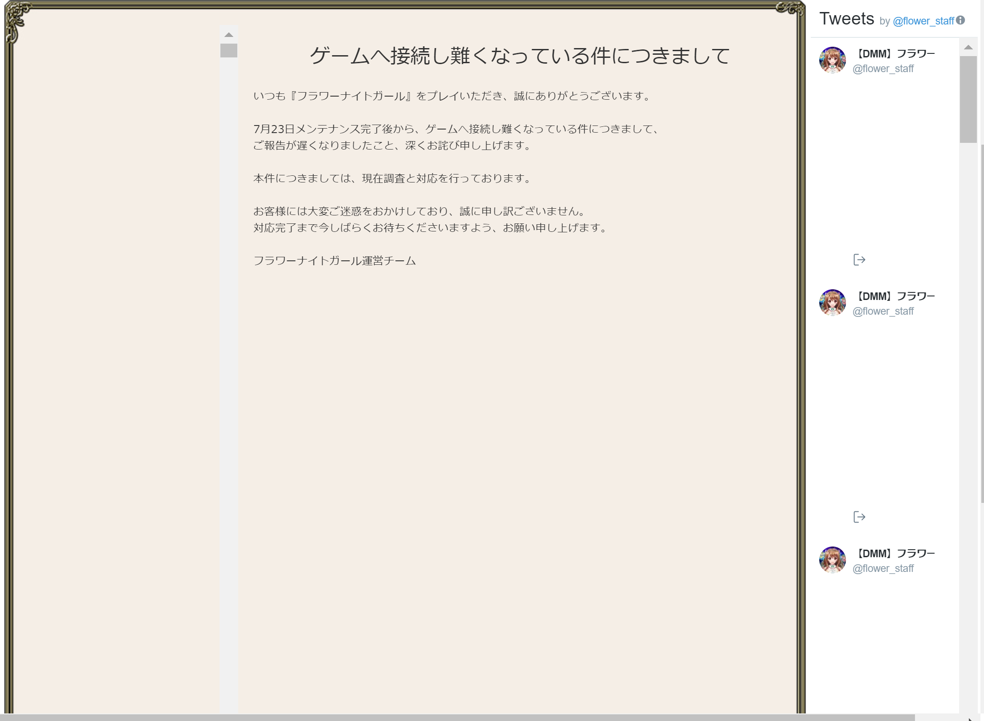Screen dimensions: 984x721
Task: Open share action on the first tweet
Action: click(x=859, y=260)
